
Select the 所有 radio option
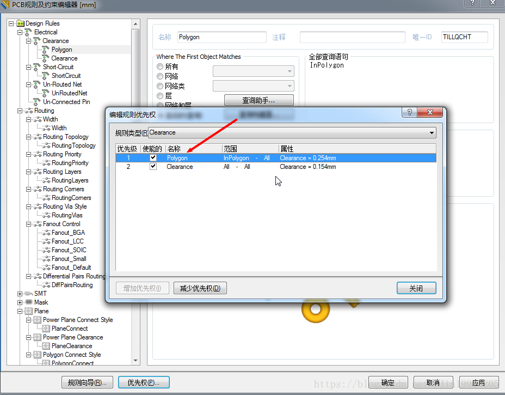click(x=160, y=66)
